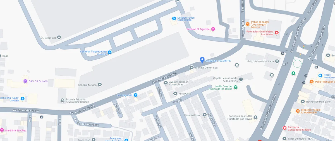The height and width of the screenshot is (141, 335).
Task: Open the DIF LOS OLIVOS marker icon
Action: 25,81
